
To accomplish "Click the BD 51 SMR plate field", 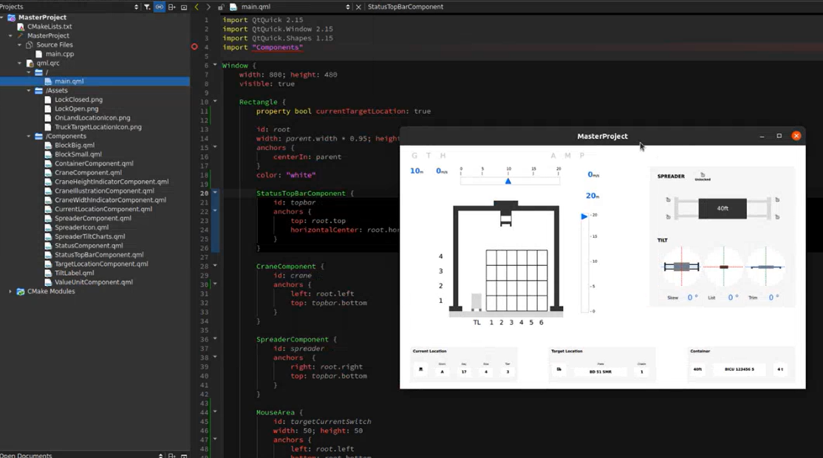I will pyautogui.click(x=600, y=371).
